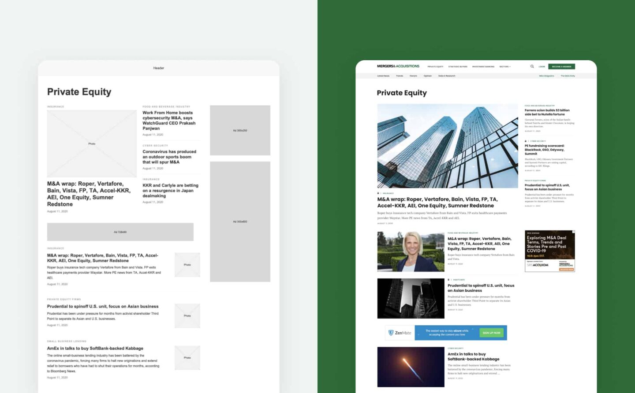Switch to the Trends subnav tab
This screenshot has width=635, height=393.
click(400, 76)
